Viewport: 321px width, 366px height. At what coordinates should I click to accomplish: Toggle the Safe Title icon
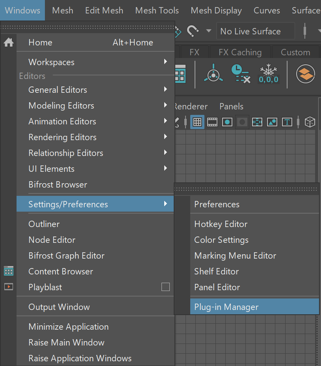(x=287, y=122)
